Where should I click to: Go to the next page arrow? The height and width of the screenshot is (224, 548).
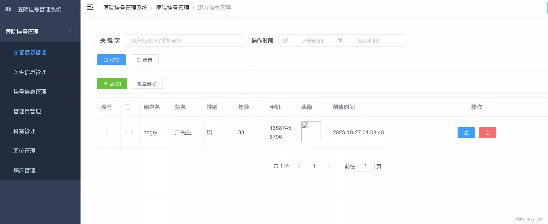pos(330,166)
